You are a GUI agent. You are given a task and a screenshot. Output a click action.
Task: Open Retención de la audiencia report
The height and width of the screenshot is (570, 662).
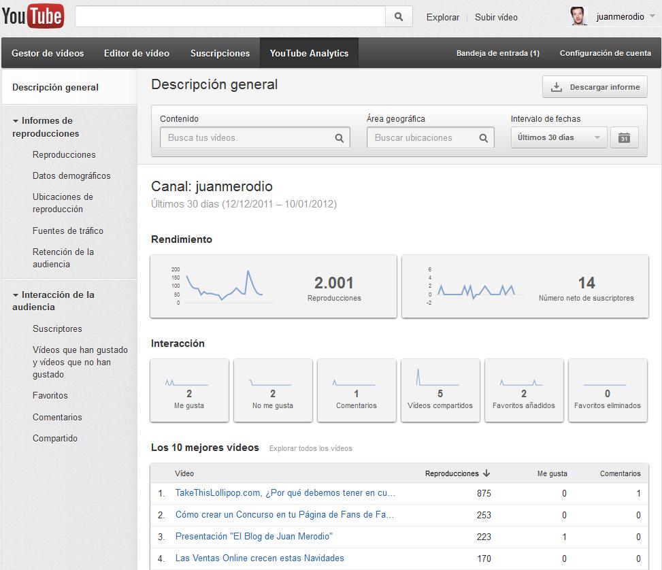(x=63, y=258)
